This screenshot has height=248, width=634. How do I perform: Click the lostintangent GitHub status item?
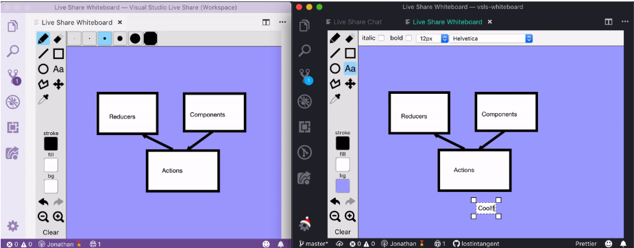(476, 244)
